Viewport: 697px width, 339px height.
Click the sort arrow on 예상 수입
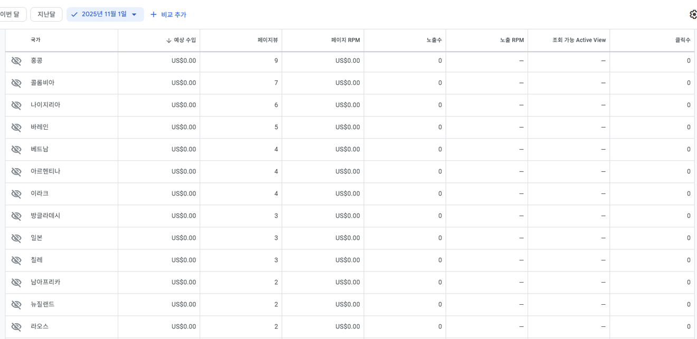[x=169, y=41]
